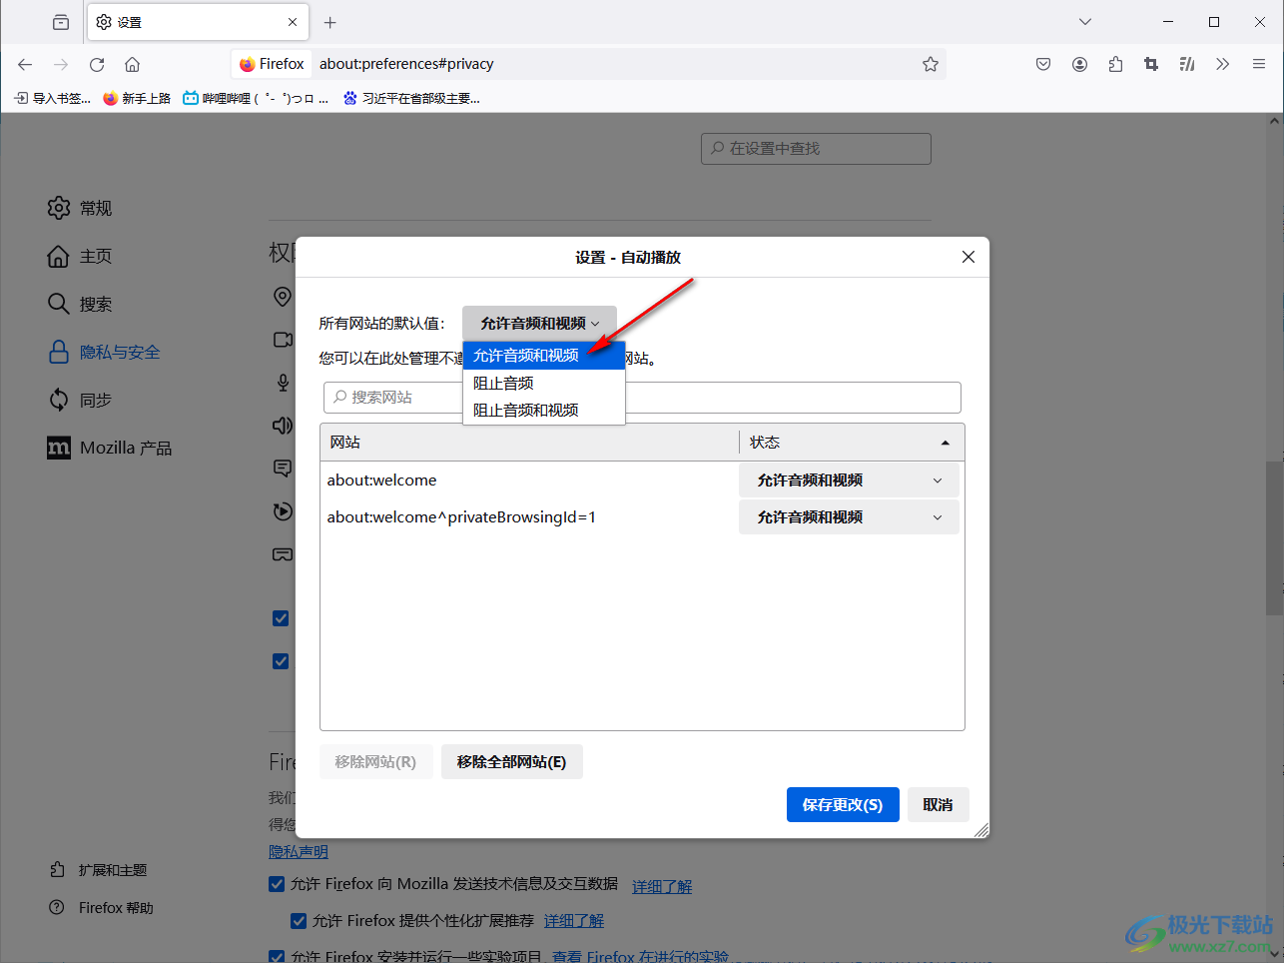Toggle 提供个性化扩展推荐 checkbox

tap(298, 920)
